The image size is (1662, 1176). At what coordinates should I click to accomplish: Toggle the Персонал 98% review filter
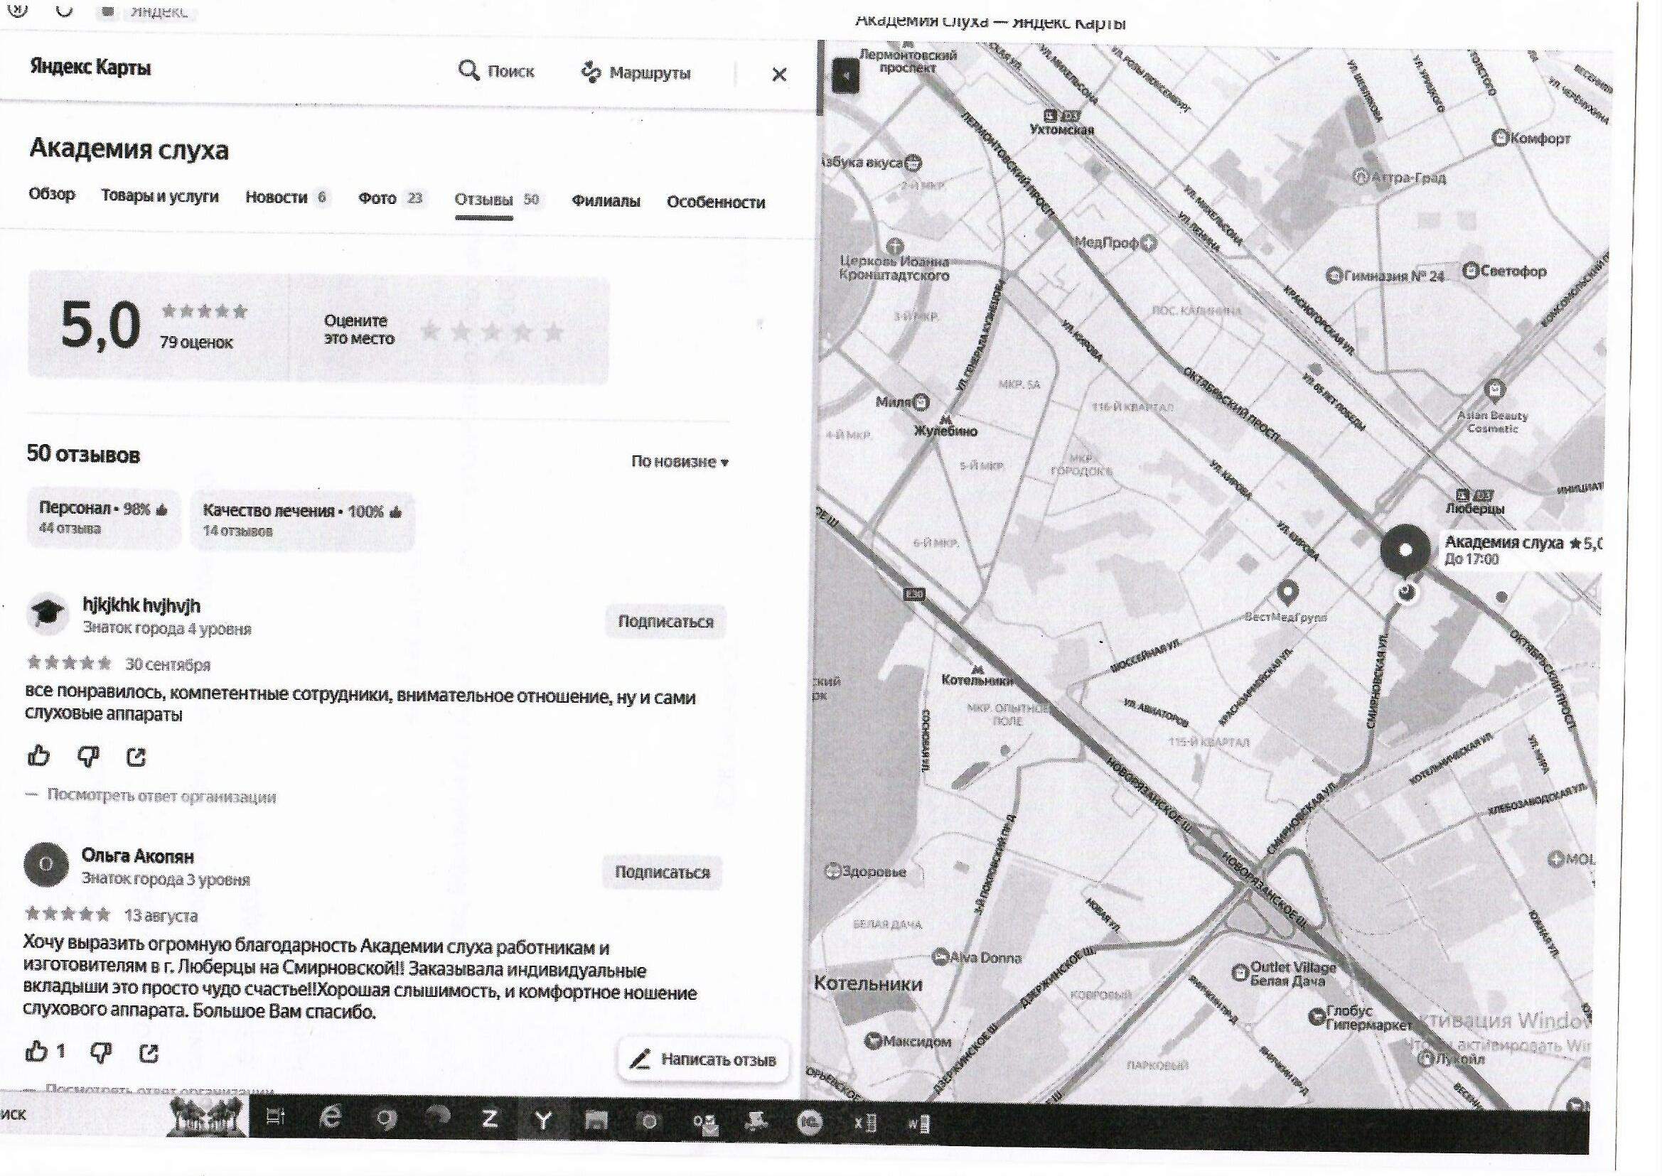(103, 518)
